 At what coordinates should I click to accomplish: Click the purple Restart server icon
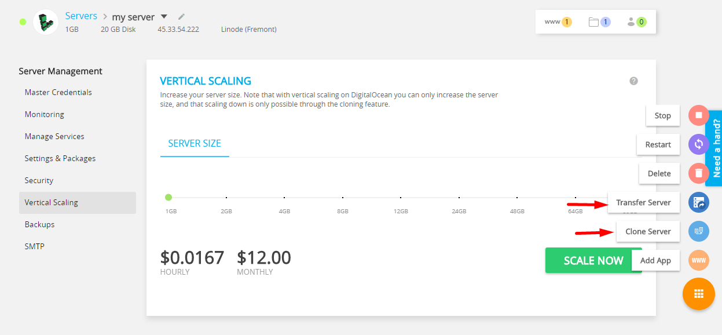point(698,144)
